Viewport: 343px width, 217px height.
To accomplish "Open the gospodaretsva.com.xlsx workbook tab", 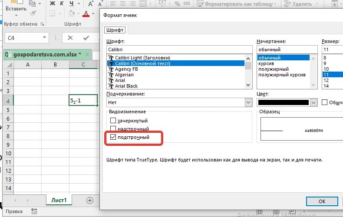I will tap(45, 55).
